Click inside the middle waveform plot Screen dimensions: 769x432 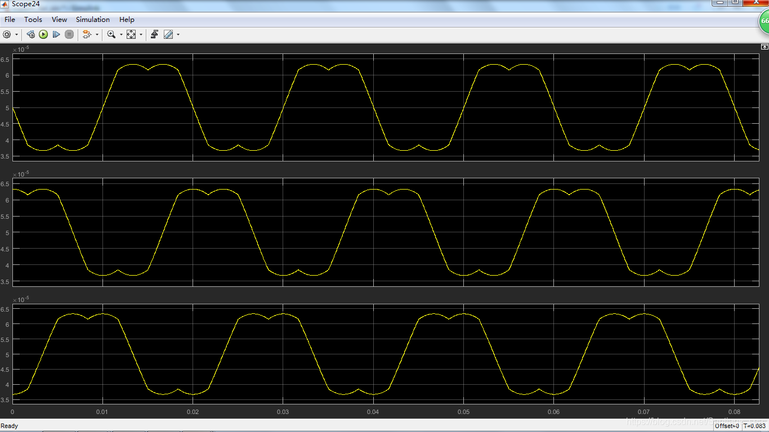386,232
